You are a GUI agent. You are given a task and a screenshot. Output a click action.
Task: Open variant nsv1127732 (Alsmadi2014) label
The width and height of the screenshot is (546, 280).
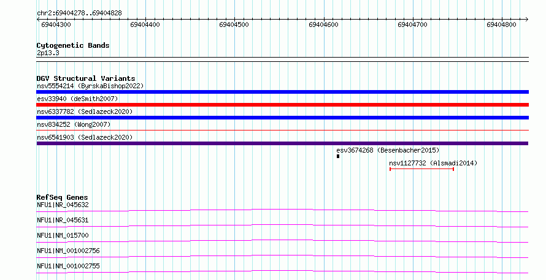[x=433, y=163]
